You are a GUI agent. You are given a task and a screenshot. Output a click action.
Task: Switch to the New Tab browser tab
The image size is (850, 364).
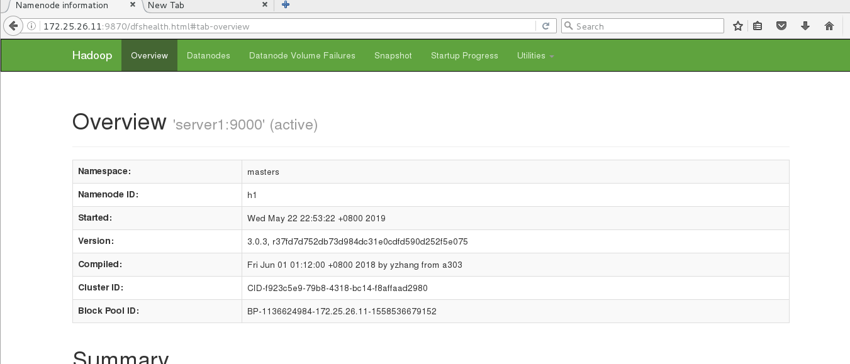(208, 6)
